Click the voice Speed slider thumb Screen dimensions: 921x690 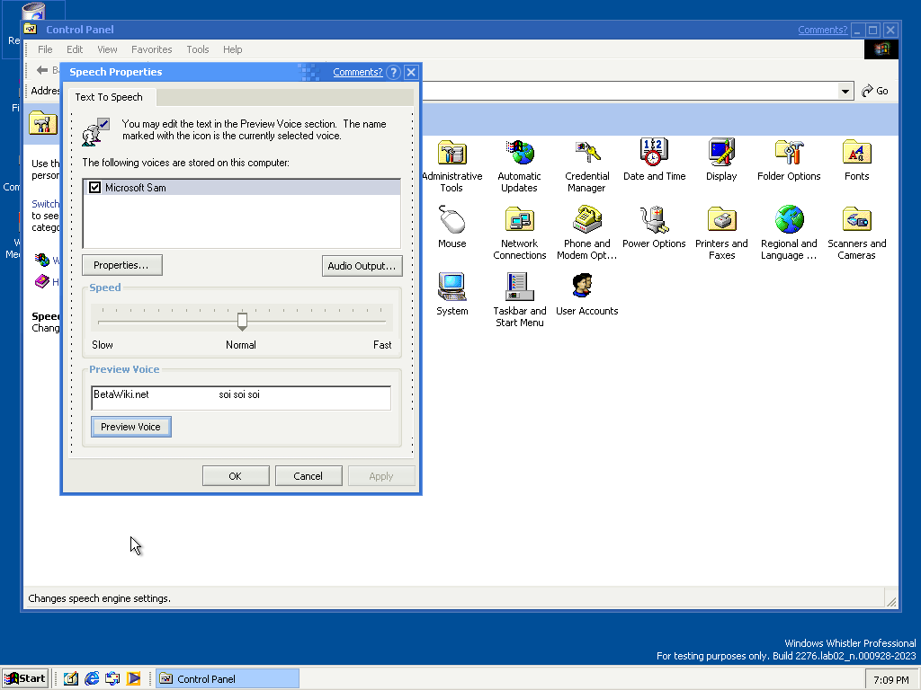coord(242,321)
